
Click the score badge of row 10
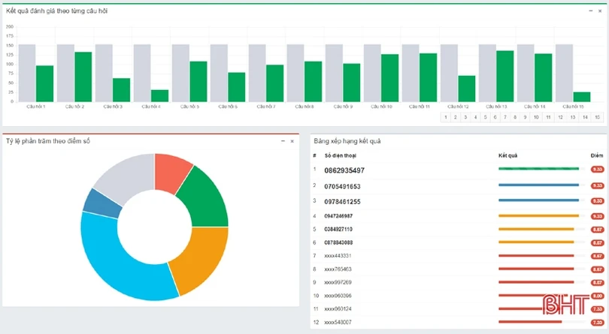point(596,296)
